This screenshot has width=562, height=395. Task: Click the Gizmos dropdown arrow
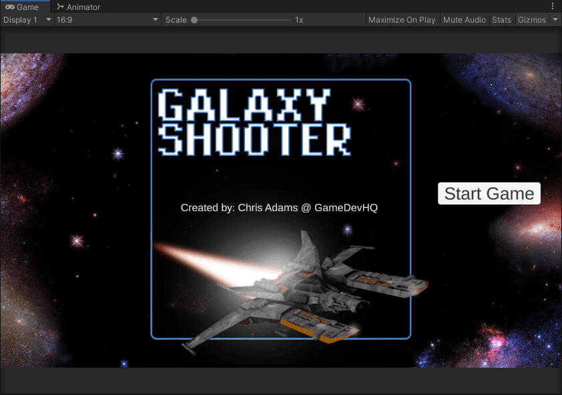pyautogui.click(x=557, y=20)
